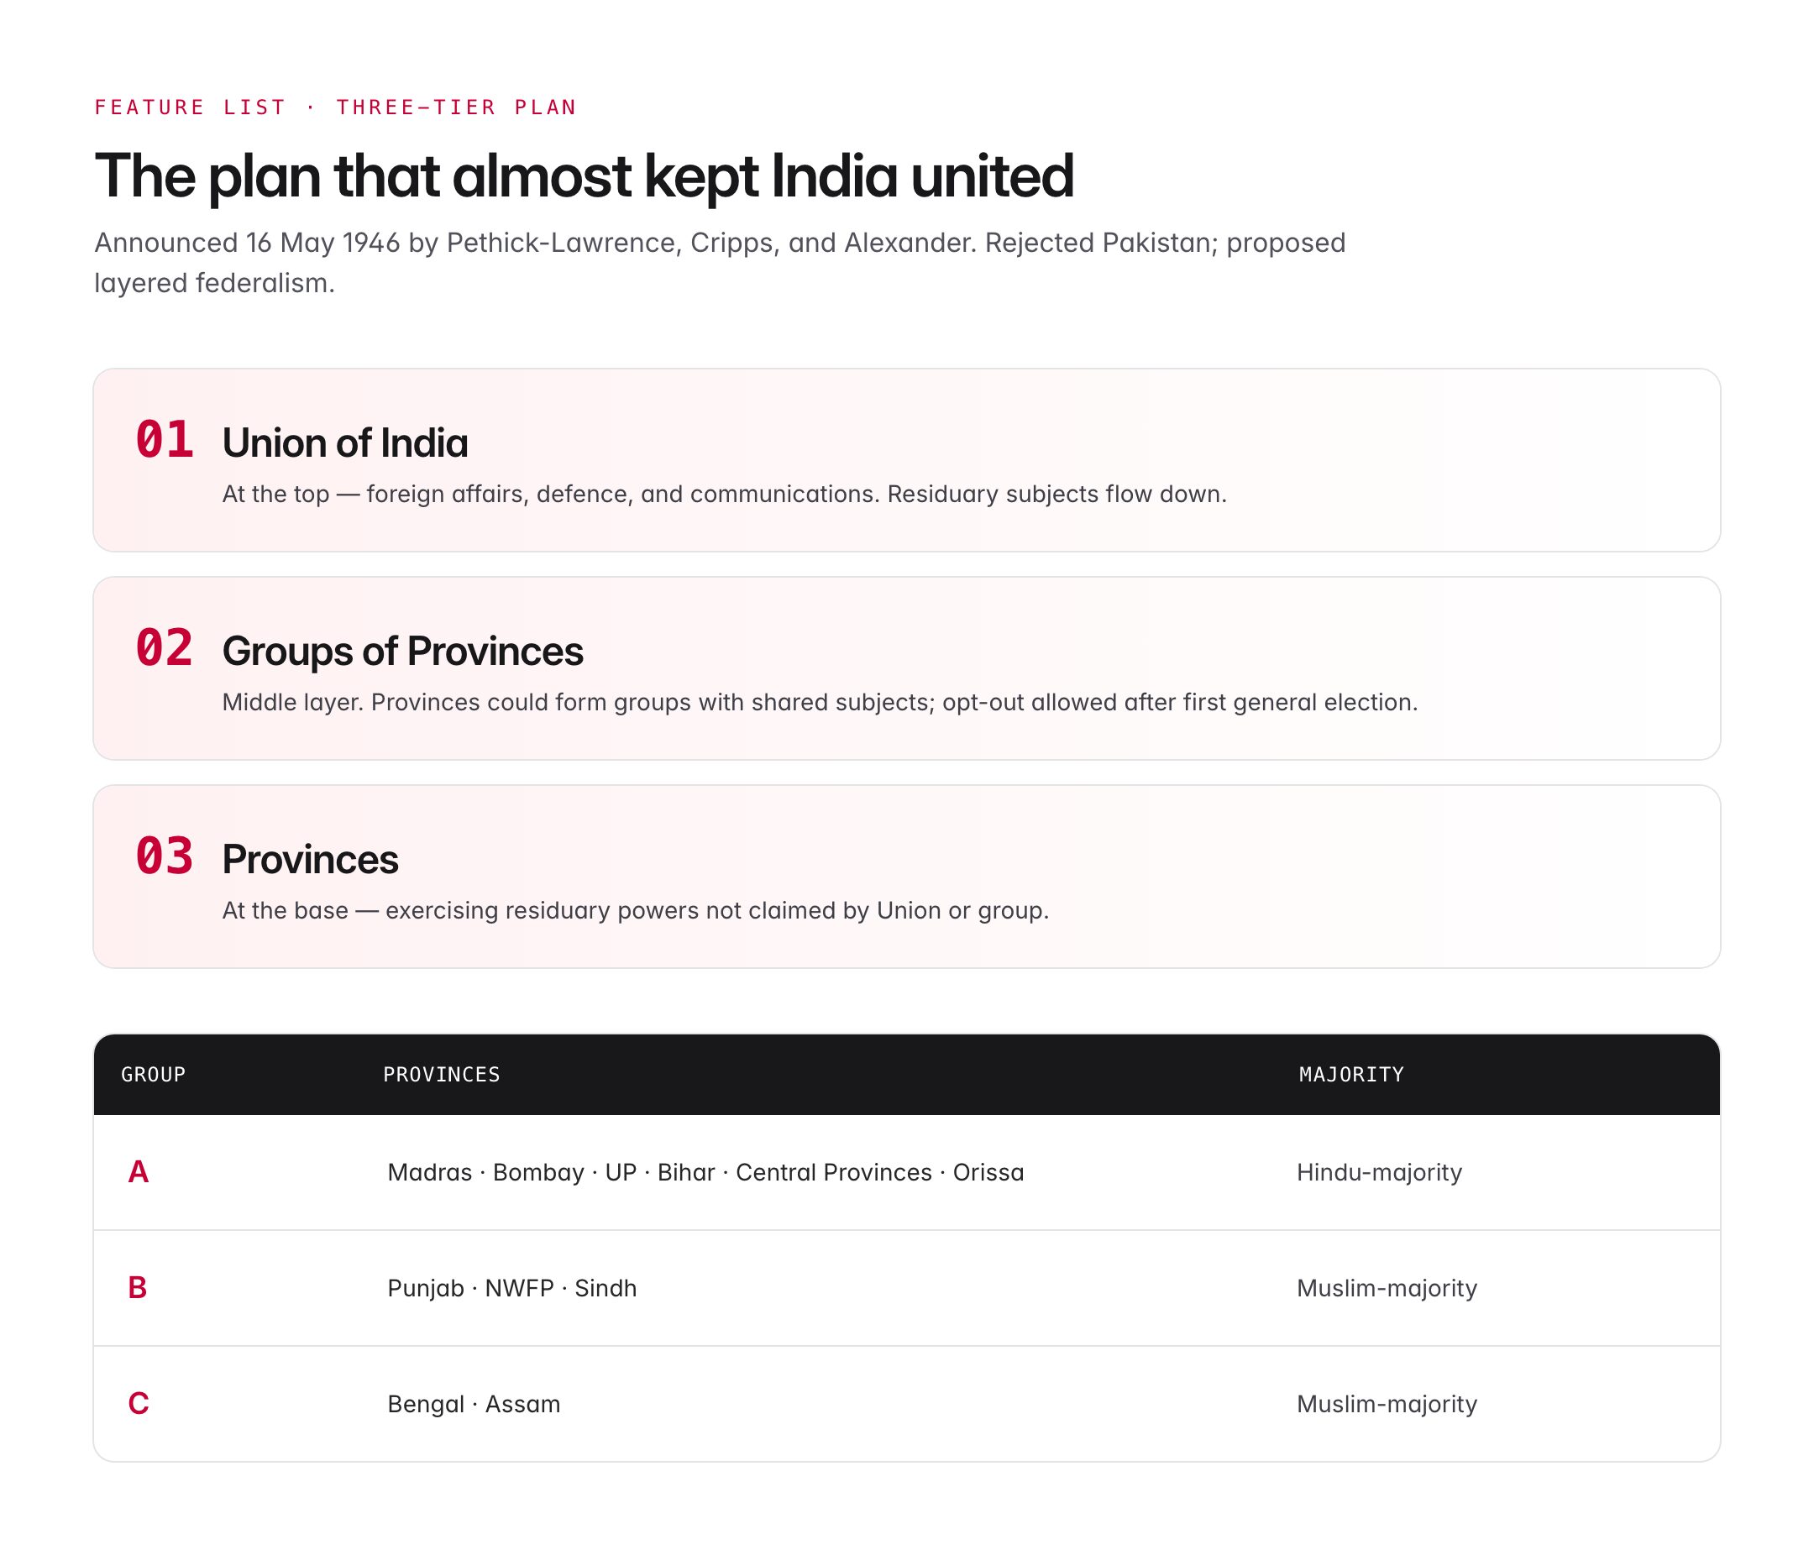Click the 03 number badge
The height and width of the screenshot is (1555, 1814).
[165, 856]
